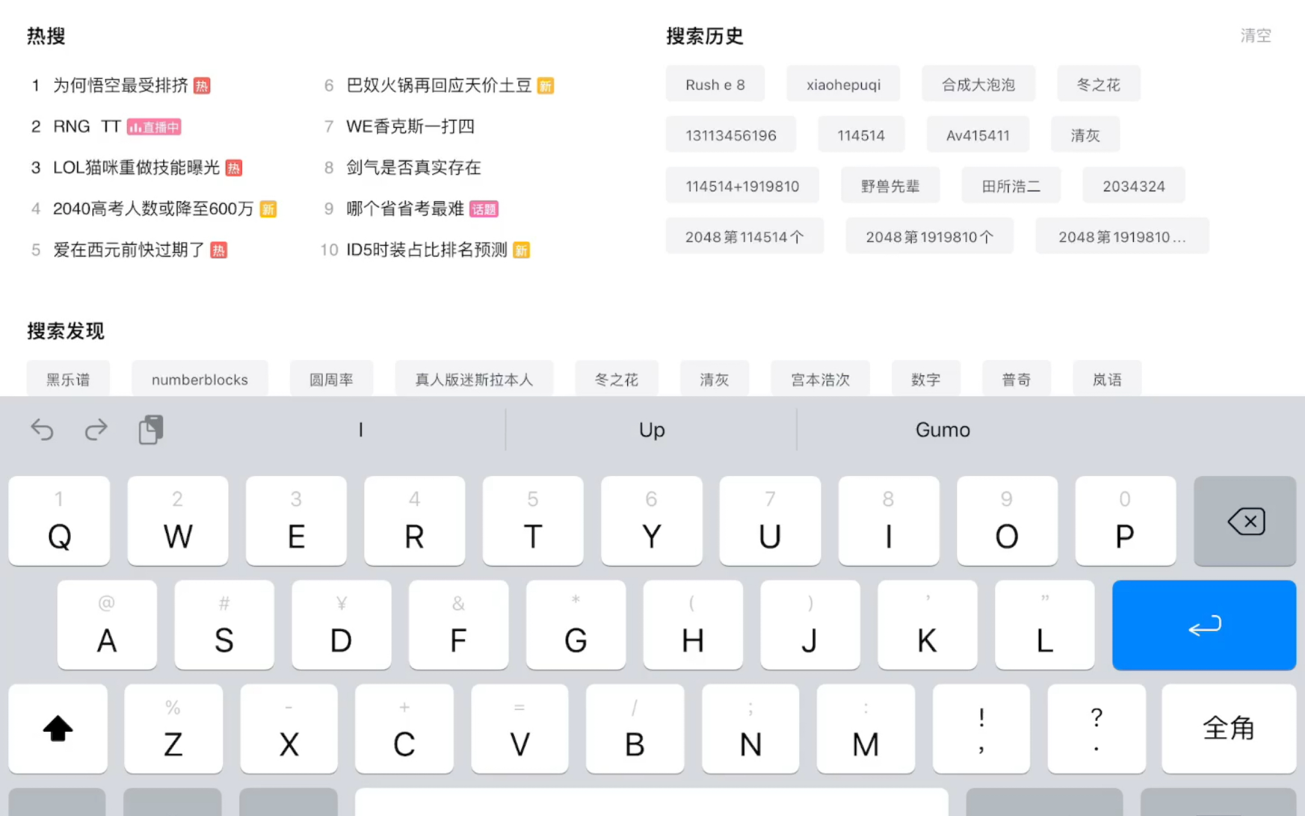Tap the E key

tap(296, 521)
